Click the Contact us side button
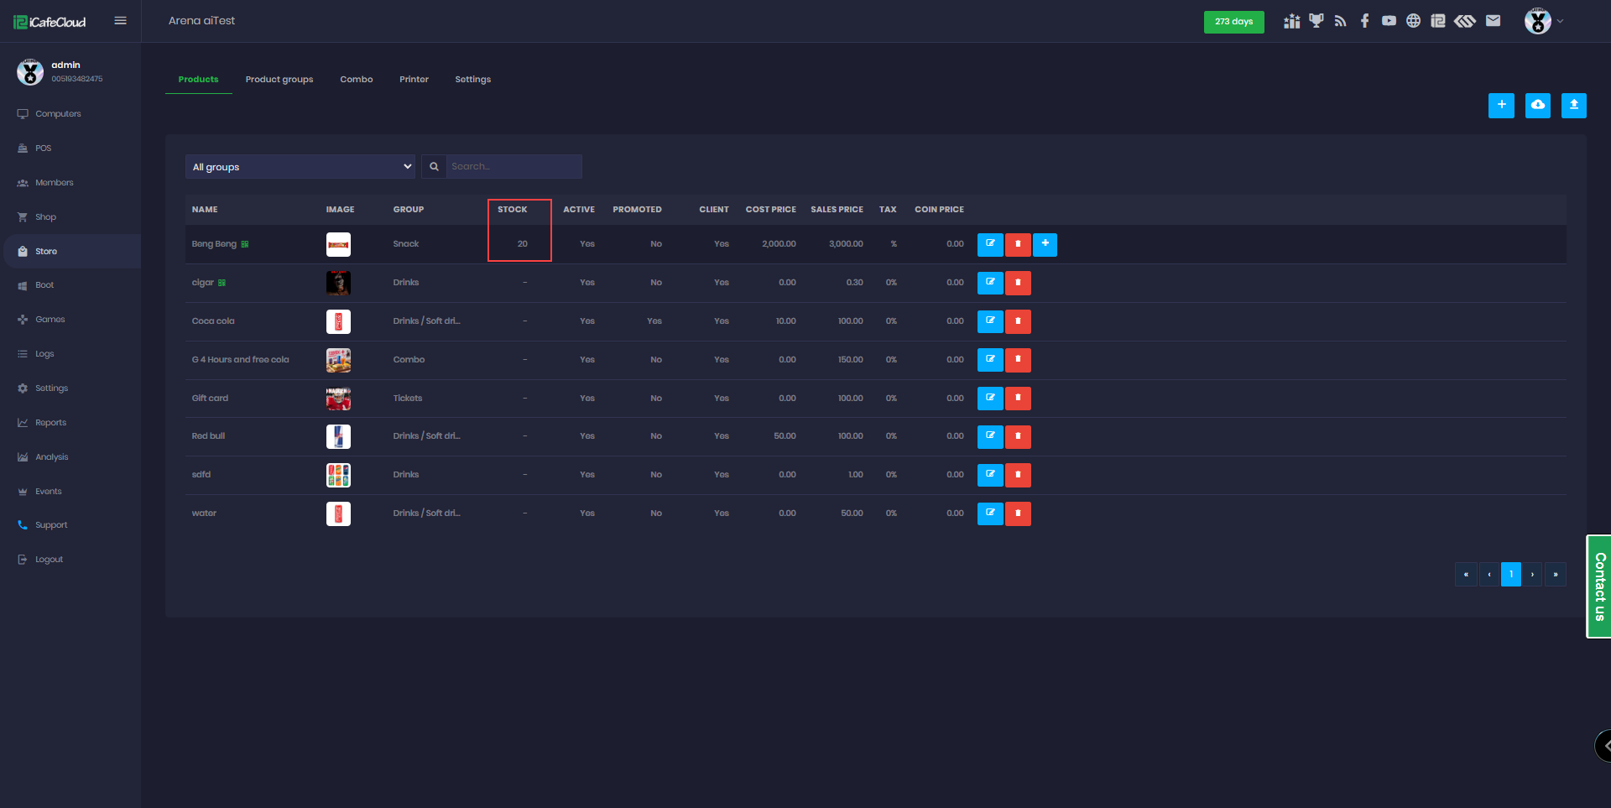Image resolution: width=1611 pixels, height=808 pixels. click(x=1599, y=586)
